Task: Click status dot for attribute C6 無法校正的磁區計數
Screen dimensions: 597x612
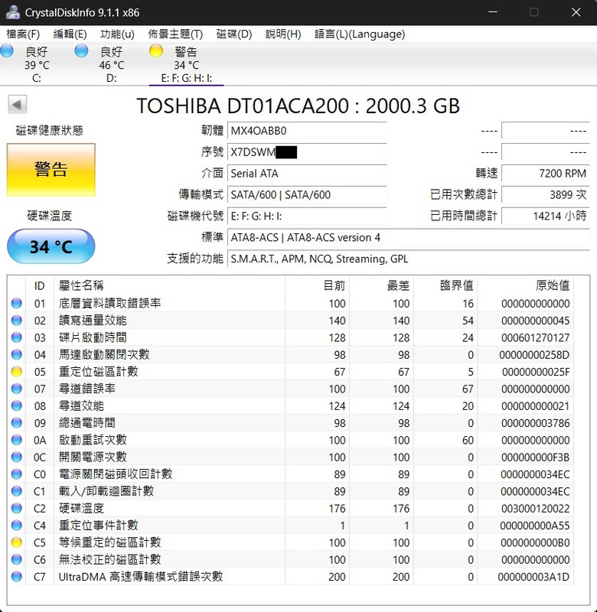Action: (x=16, y=560)
